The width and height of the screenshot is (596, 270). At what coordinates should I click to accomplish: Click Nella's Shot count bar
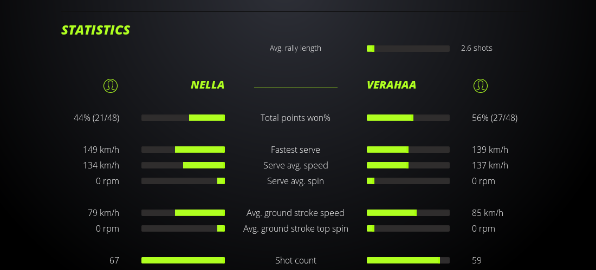click(x=183, y=260)
